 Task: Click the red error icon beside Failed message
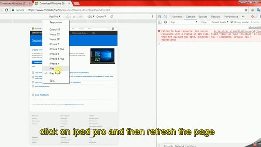pos(159,31)
